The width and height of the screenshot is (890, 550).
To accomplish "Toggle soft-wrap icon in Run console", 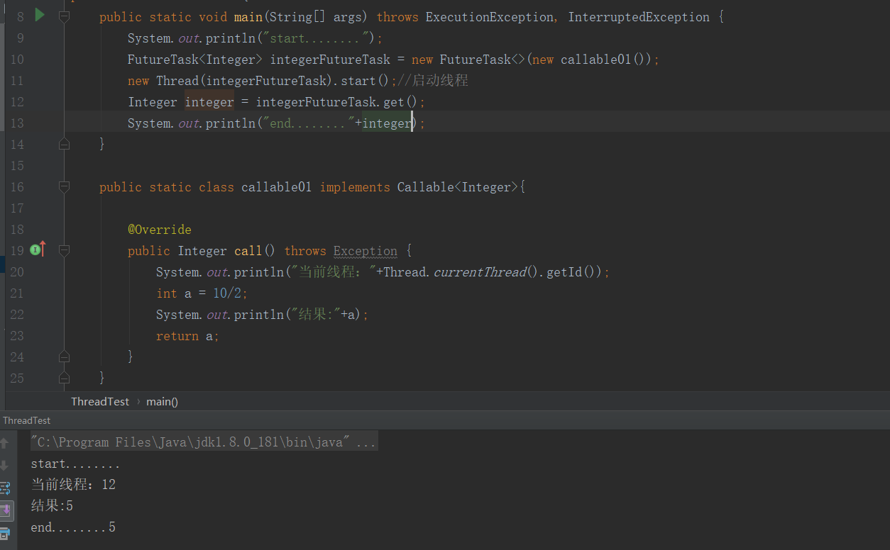I will pos(4,488).
